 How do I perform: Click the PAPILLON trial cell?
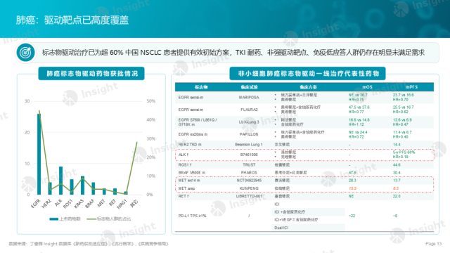point(249,134)
